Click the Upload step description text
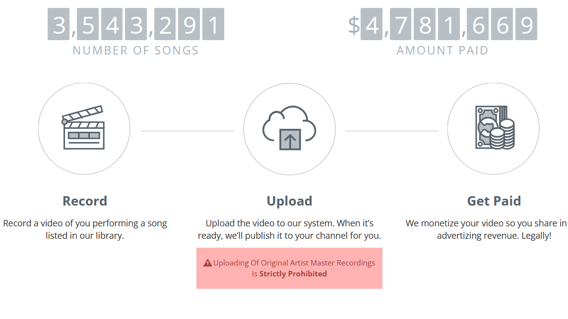 coord(289,229)
